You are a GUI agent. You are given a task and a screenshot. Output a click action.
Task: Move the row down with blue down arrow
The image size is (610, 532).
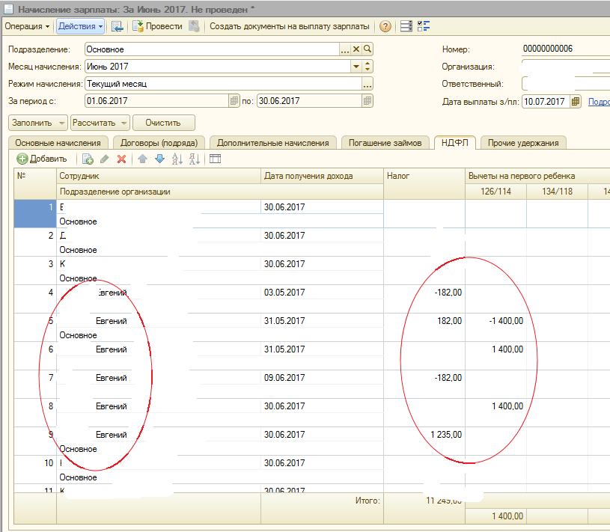[159, 159]
